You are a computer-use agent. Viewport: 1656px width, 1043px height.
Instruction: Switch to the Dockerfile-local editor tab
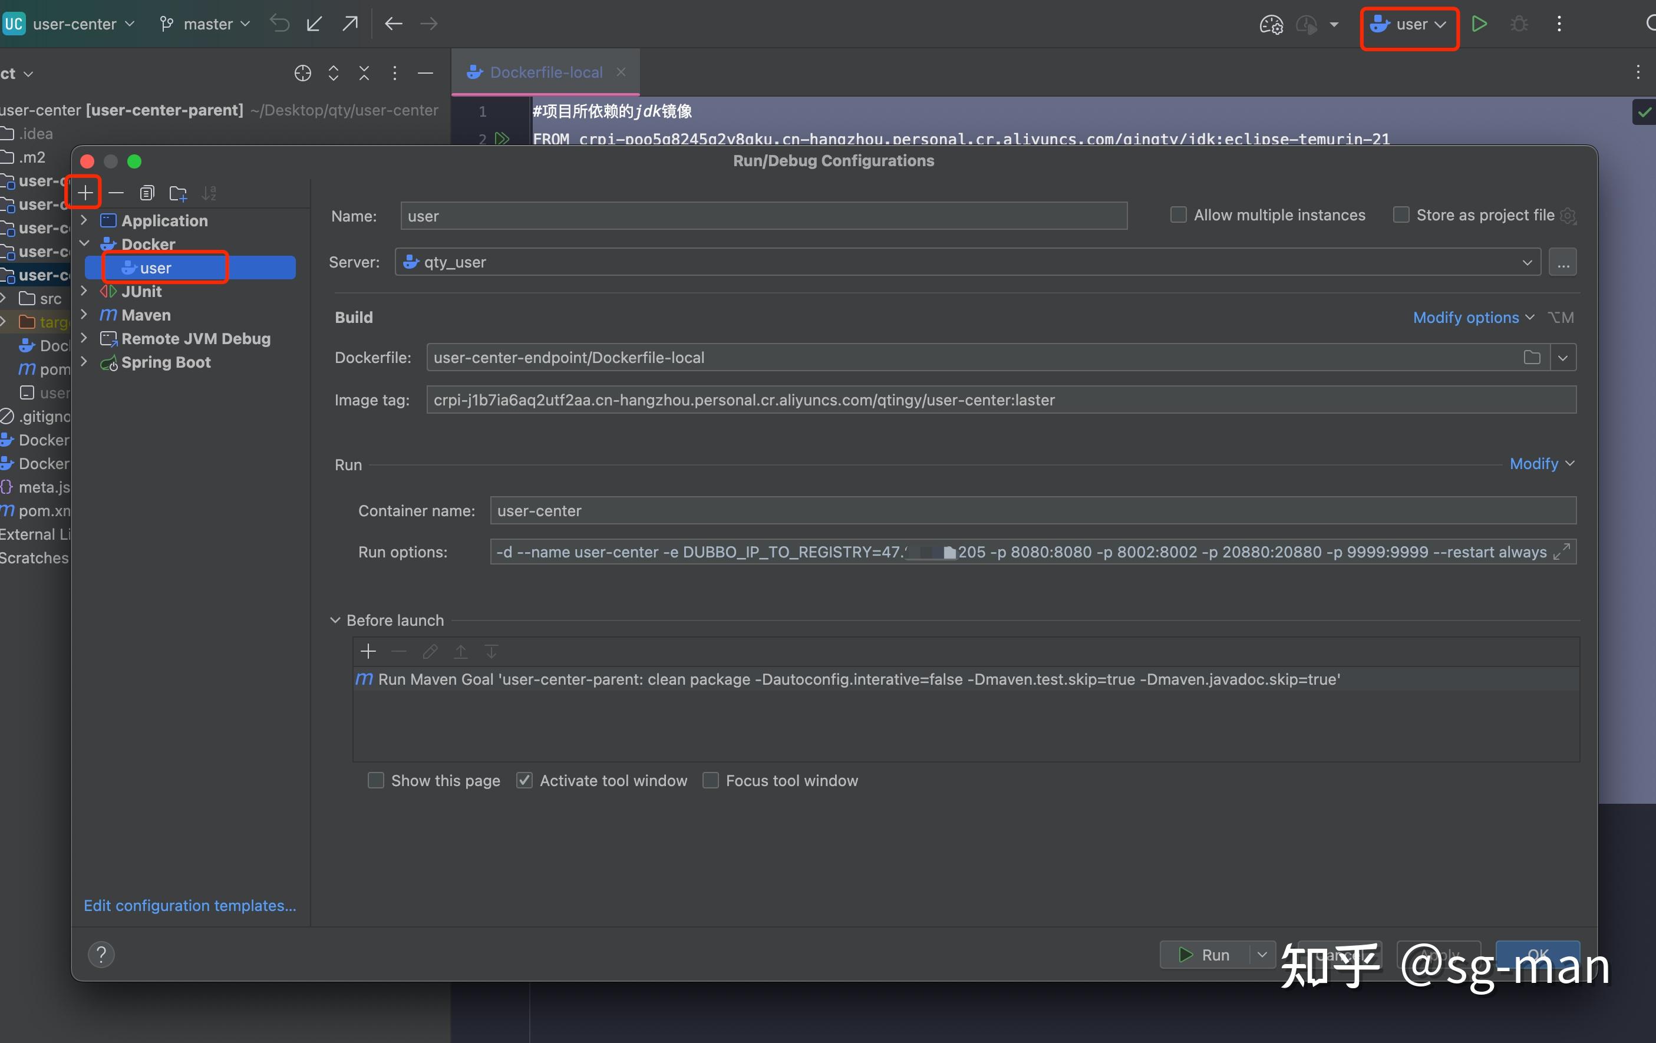(x=545, y=71)
